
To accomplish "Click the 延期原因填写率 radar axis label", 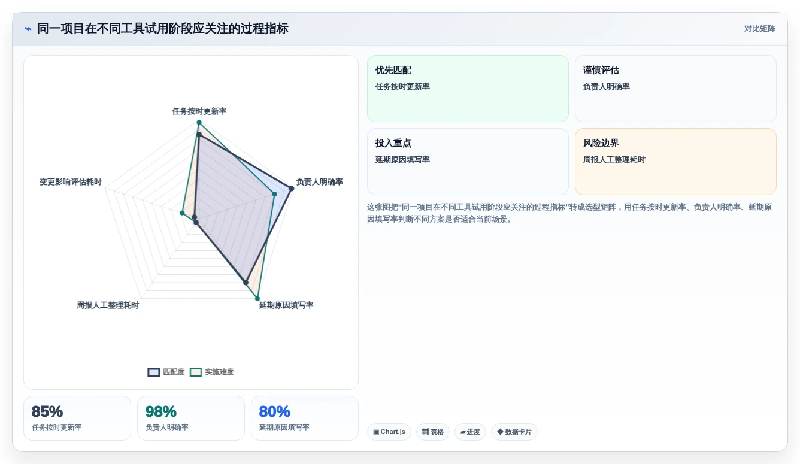I will 286,305.
